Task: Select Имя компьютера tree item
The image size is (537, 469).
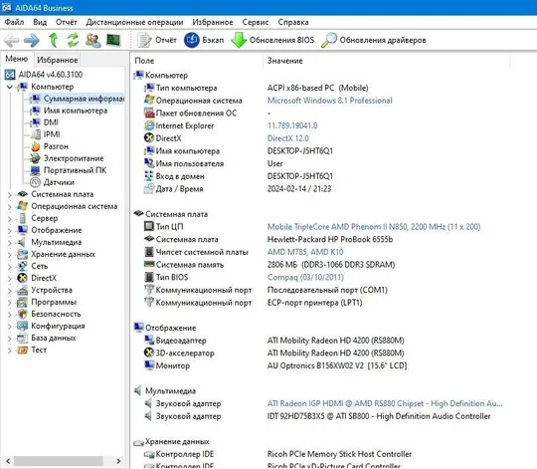Action: [76, 111]
